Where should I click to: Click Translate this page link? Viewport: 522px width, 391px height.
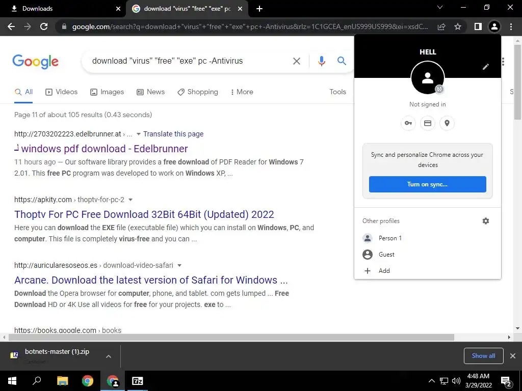point(173,134)
